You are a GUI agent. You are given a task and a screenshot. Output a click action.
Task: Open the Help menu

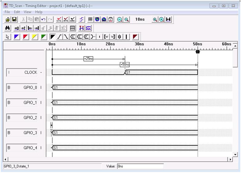point(39,12)
